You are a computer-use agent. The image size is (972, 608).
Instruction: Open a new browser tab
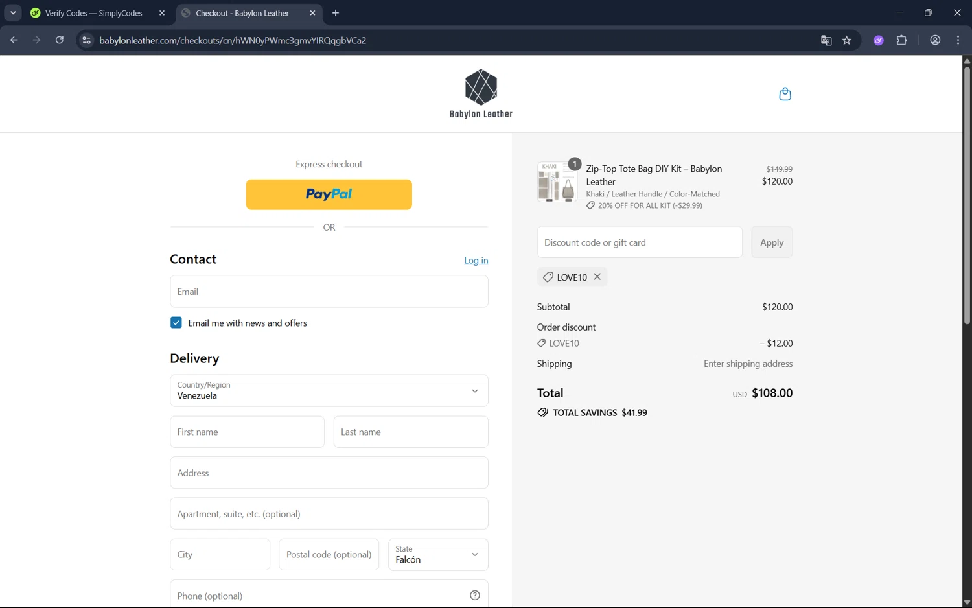point(336,13)
